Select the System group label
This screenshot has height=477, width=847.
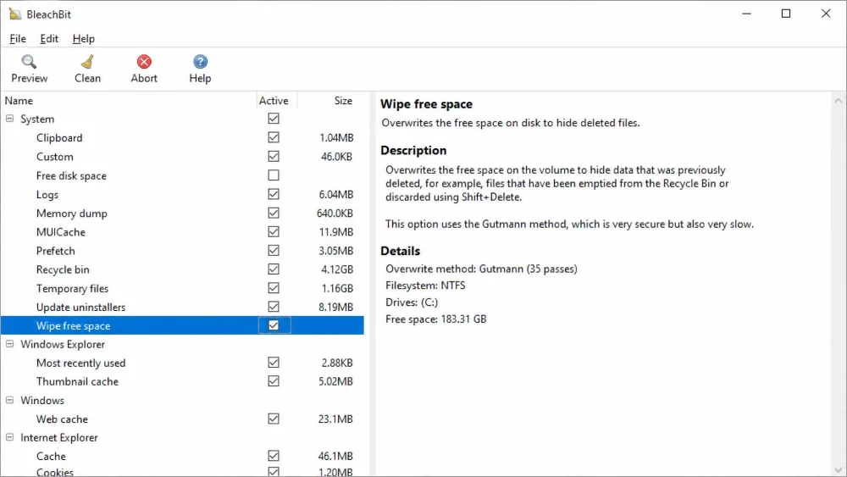[37, 119]
